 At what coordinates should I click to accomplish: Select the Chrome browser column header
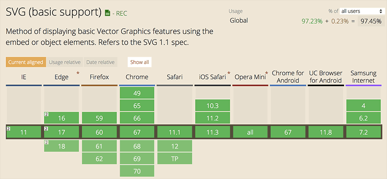coord(137,77)
